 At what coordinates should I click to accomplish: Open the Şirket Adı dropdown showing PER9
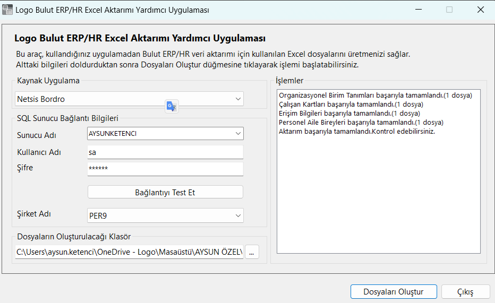pyautogui.click(x=237, y=216)
